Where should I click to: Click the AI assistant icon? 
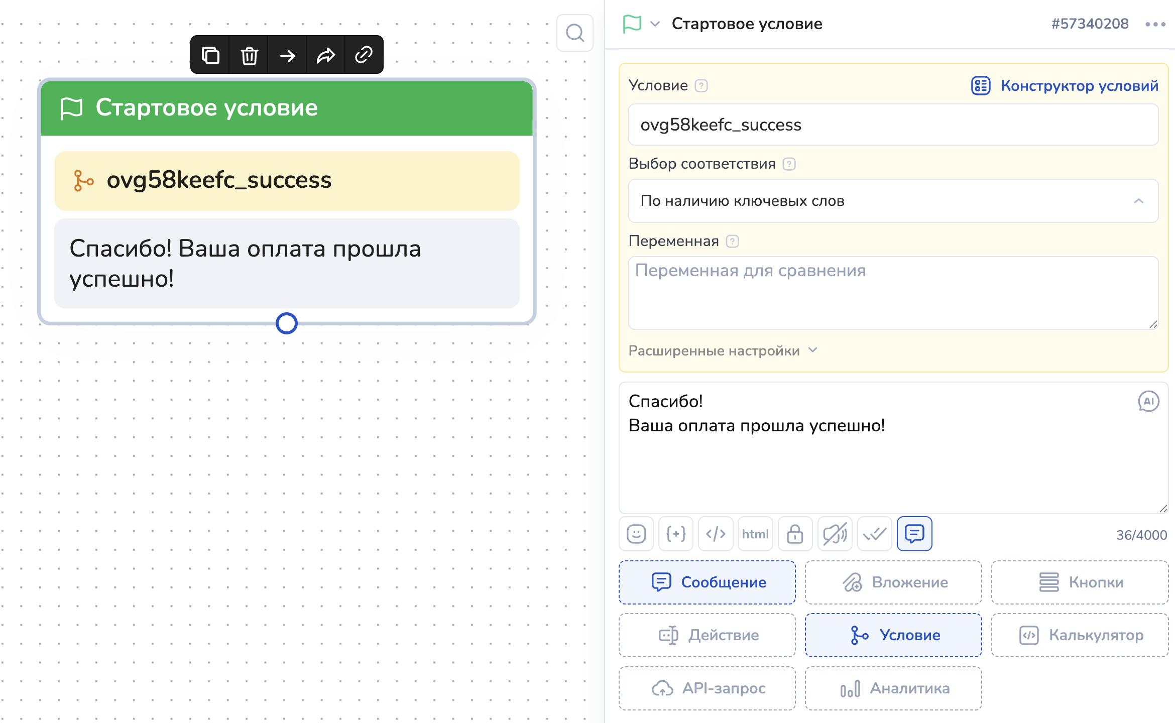coord(1148,402)
